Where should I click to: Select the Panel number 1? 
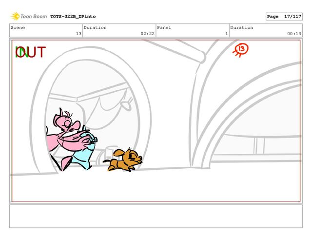click(x=226, y=34)
